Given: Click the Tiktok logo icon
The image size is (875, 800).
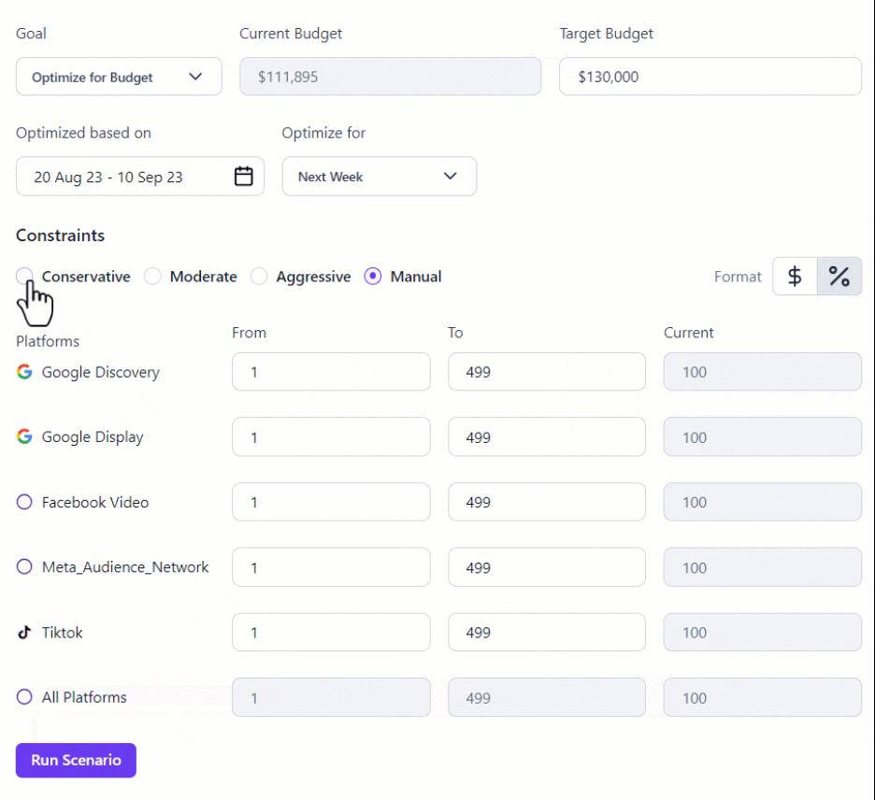Looking at the screenshot, I should (x=24, y=632).
